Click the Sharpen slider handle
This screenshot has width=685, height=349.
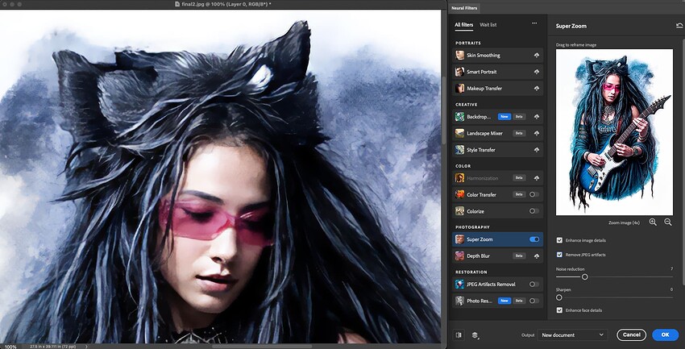coord(558,297)
